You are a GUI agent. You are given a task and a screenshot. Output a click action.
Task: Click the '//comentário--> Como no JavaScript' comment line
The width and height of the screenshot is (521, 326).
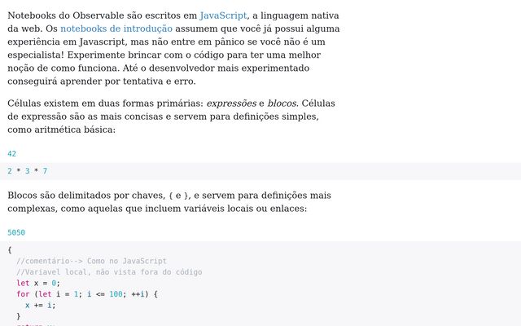[91, 261]
